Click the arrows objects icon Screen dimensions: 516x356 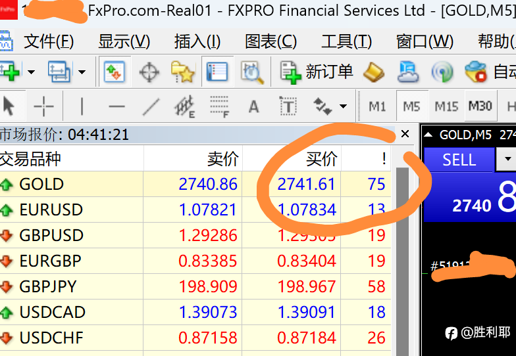pyautogui.click(x=322, y=106)
